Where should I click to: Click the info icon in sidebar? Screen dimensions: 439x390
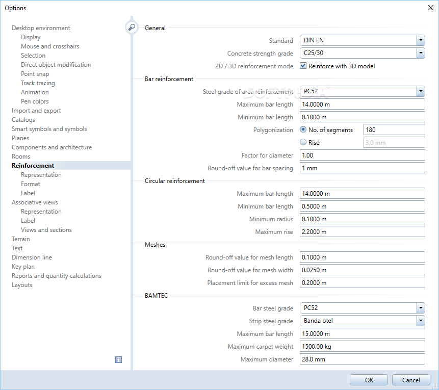[118, 359]
